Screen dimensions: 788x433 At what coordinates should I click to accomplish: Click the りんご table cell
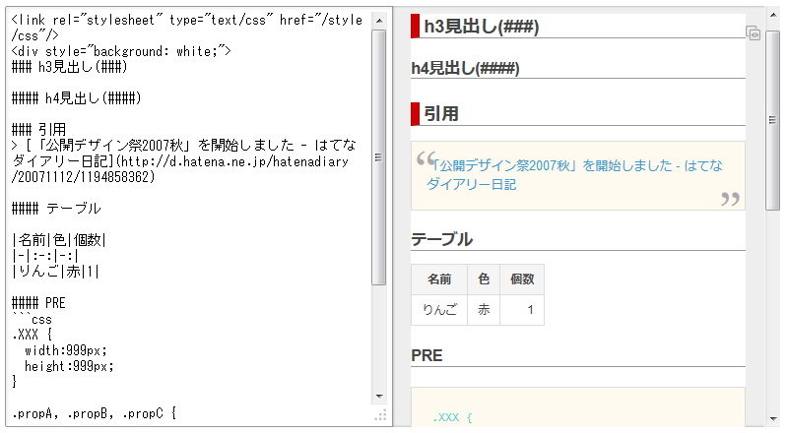tap(439, 309)
